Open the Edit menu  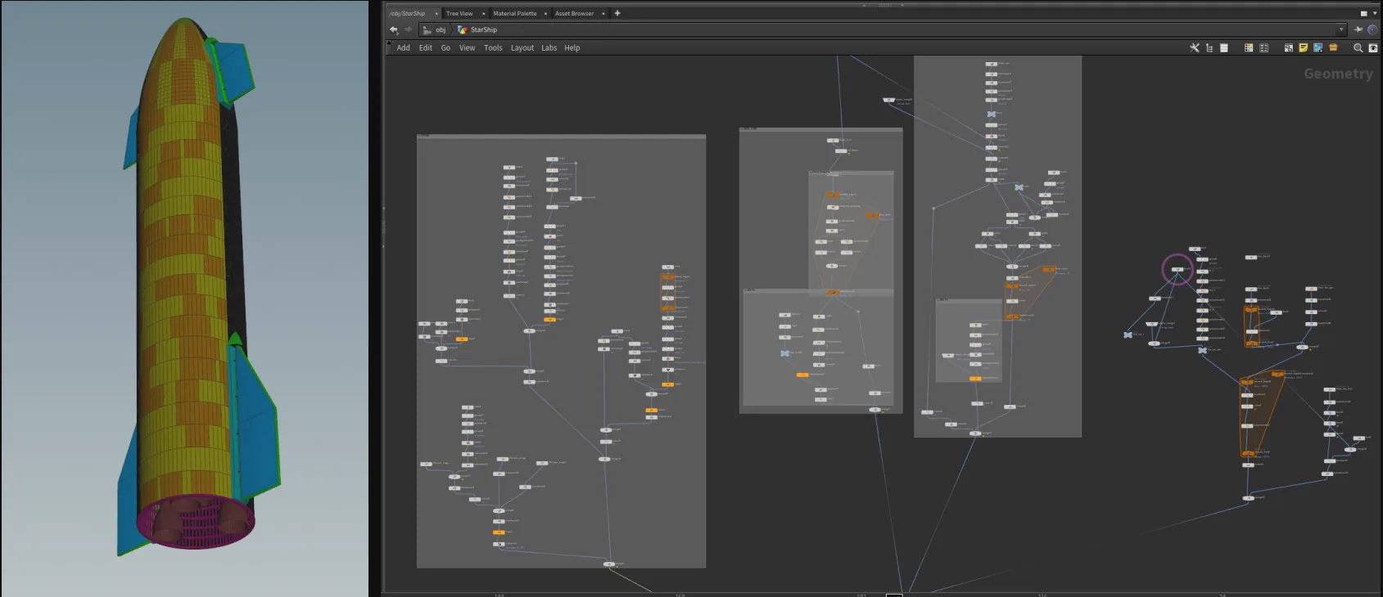[426, 47]
